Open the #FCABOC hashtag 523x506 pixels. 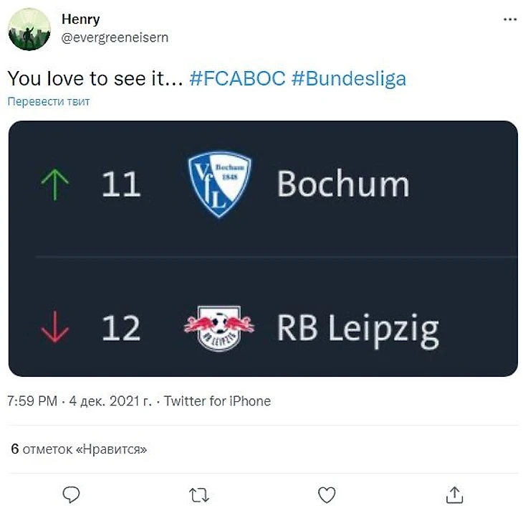tap(238, 78)
